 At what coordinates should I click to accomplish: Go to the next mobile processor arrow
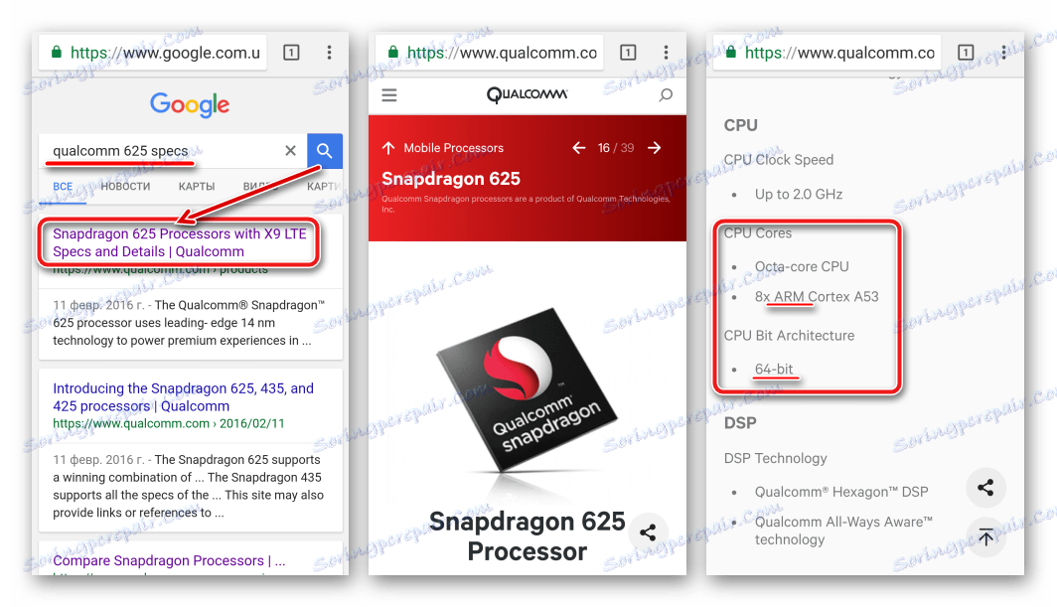pos(655,148)
